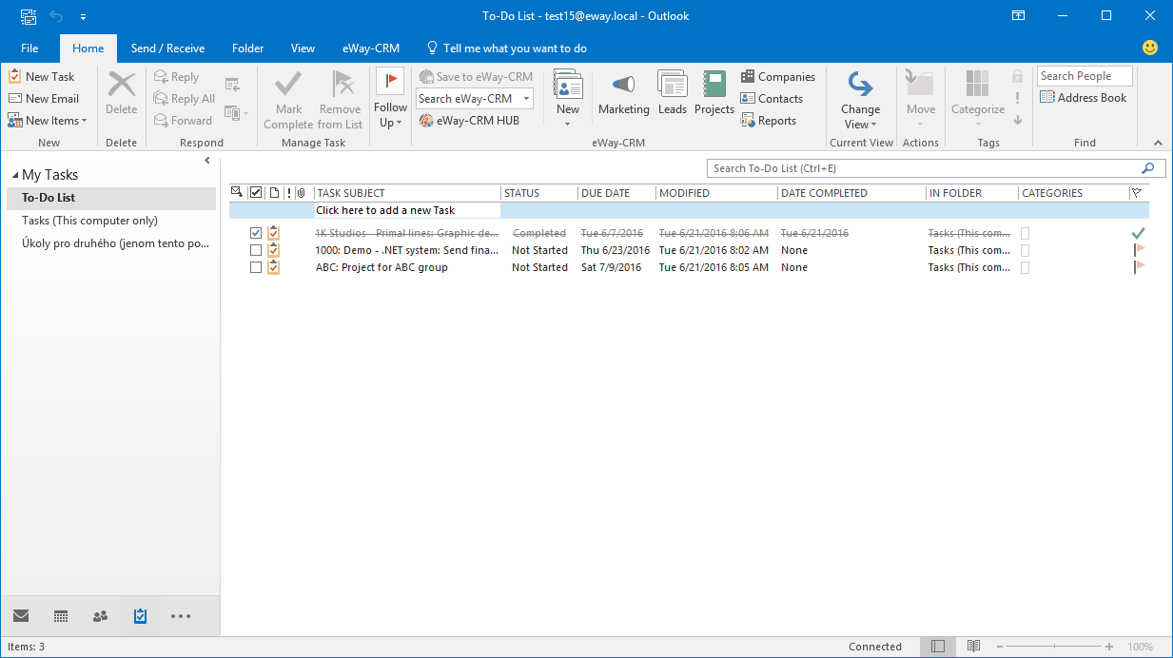Collapse the ribbon with the arrow

(x=1158, y=143)
